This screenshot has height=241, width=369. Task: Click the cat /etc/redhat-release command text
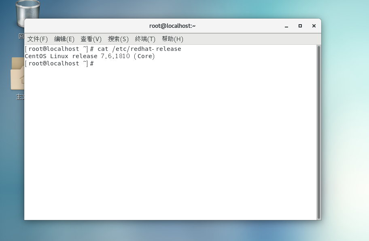(139, 49)
